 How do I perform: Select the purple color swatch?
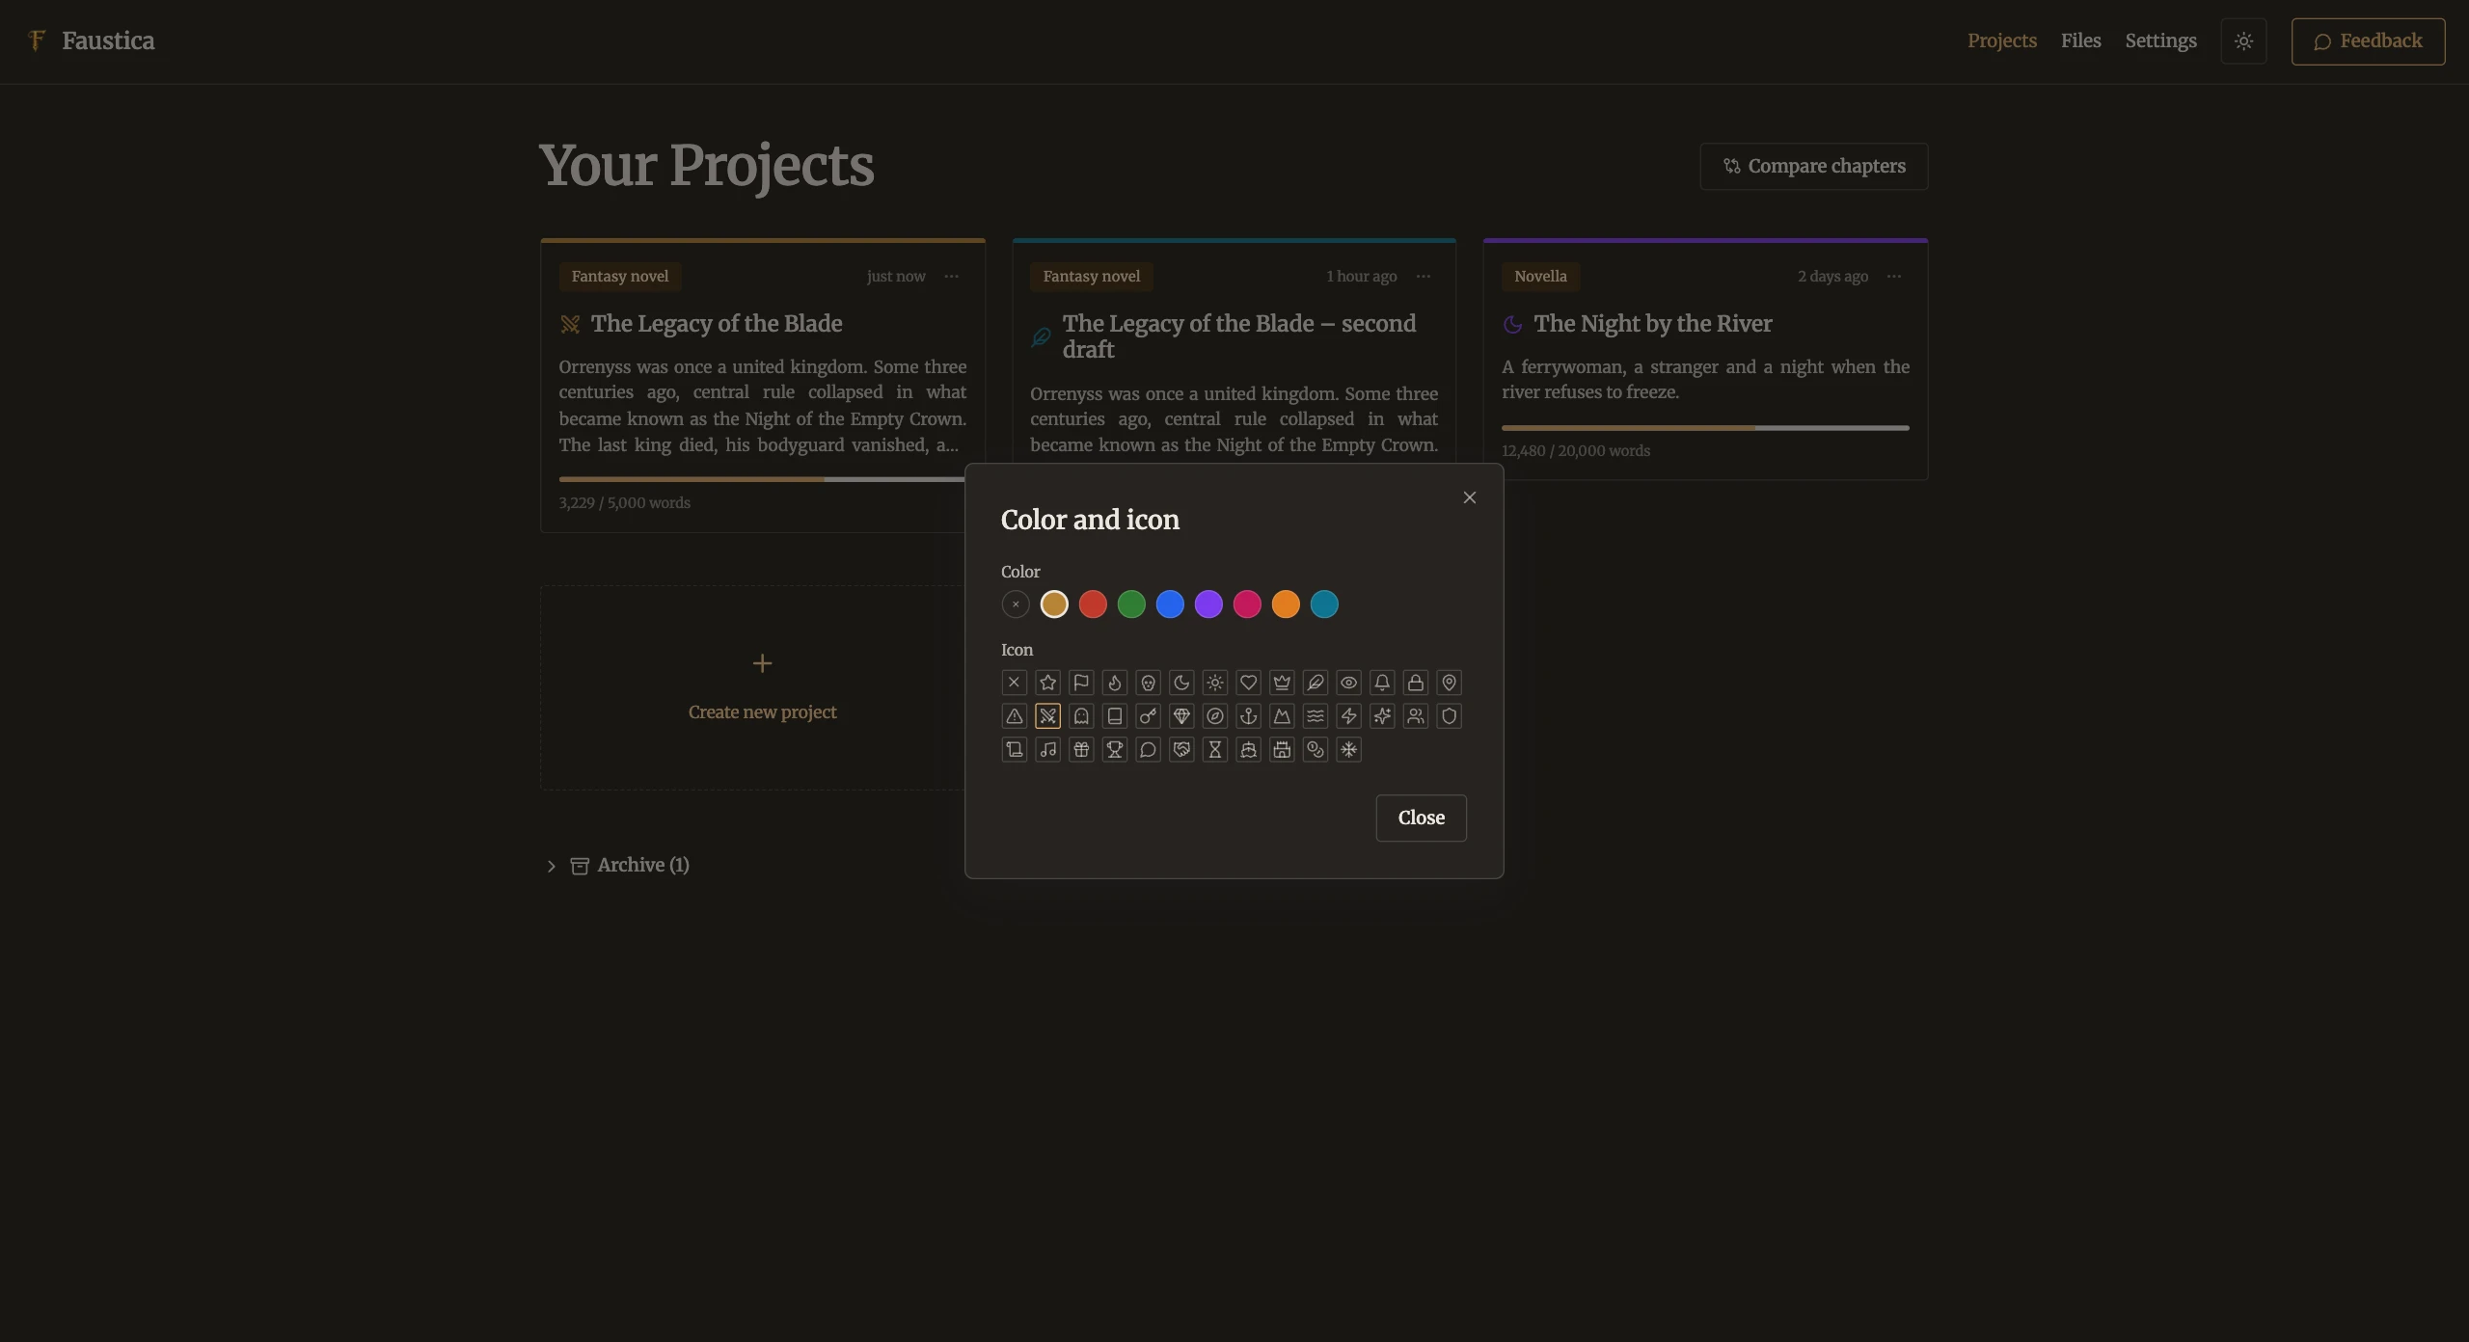click(x=1208, y=604)
